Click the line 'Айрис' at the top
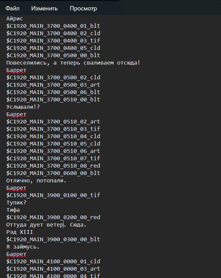Image resolution: width=221 pixels, height=278 pixels. click(14, 19)
